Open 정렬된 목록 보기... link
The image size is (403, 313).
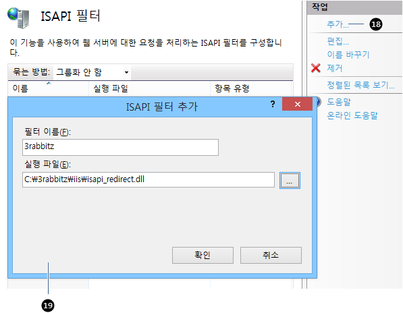[360, 85]
